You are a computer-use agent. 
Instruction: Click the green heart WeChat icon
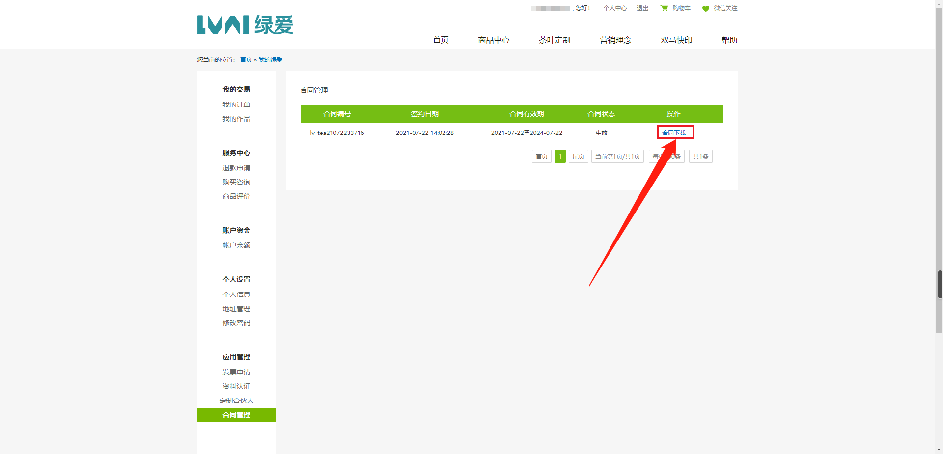[706, 9]
